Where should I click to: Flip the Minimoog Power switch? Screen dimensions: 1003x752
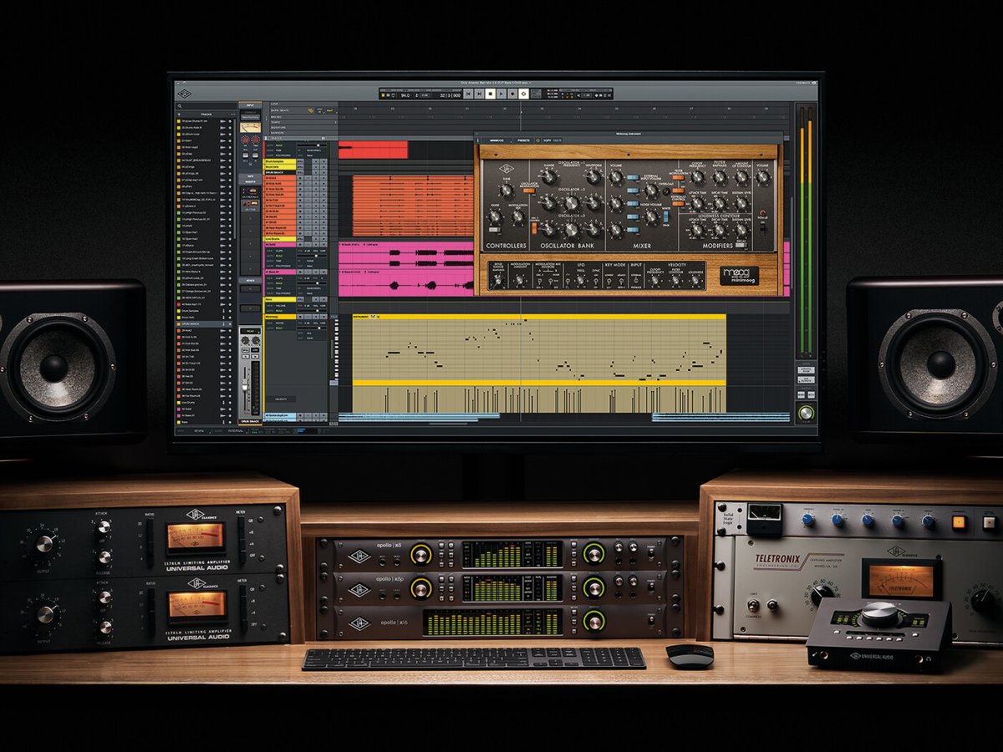tap(761, 229)
